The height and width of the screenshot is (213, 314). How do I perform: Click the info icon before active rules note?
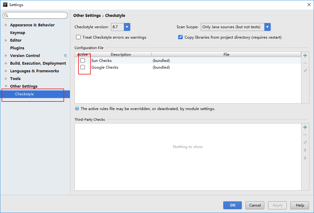tap(77, 108)
